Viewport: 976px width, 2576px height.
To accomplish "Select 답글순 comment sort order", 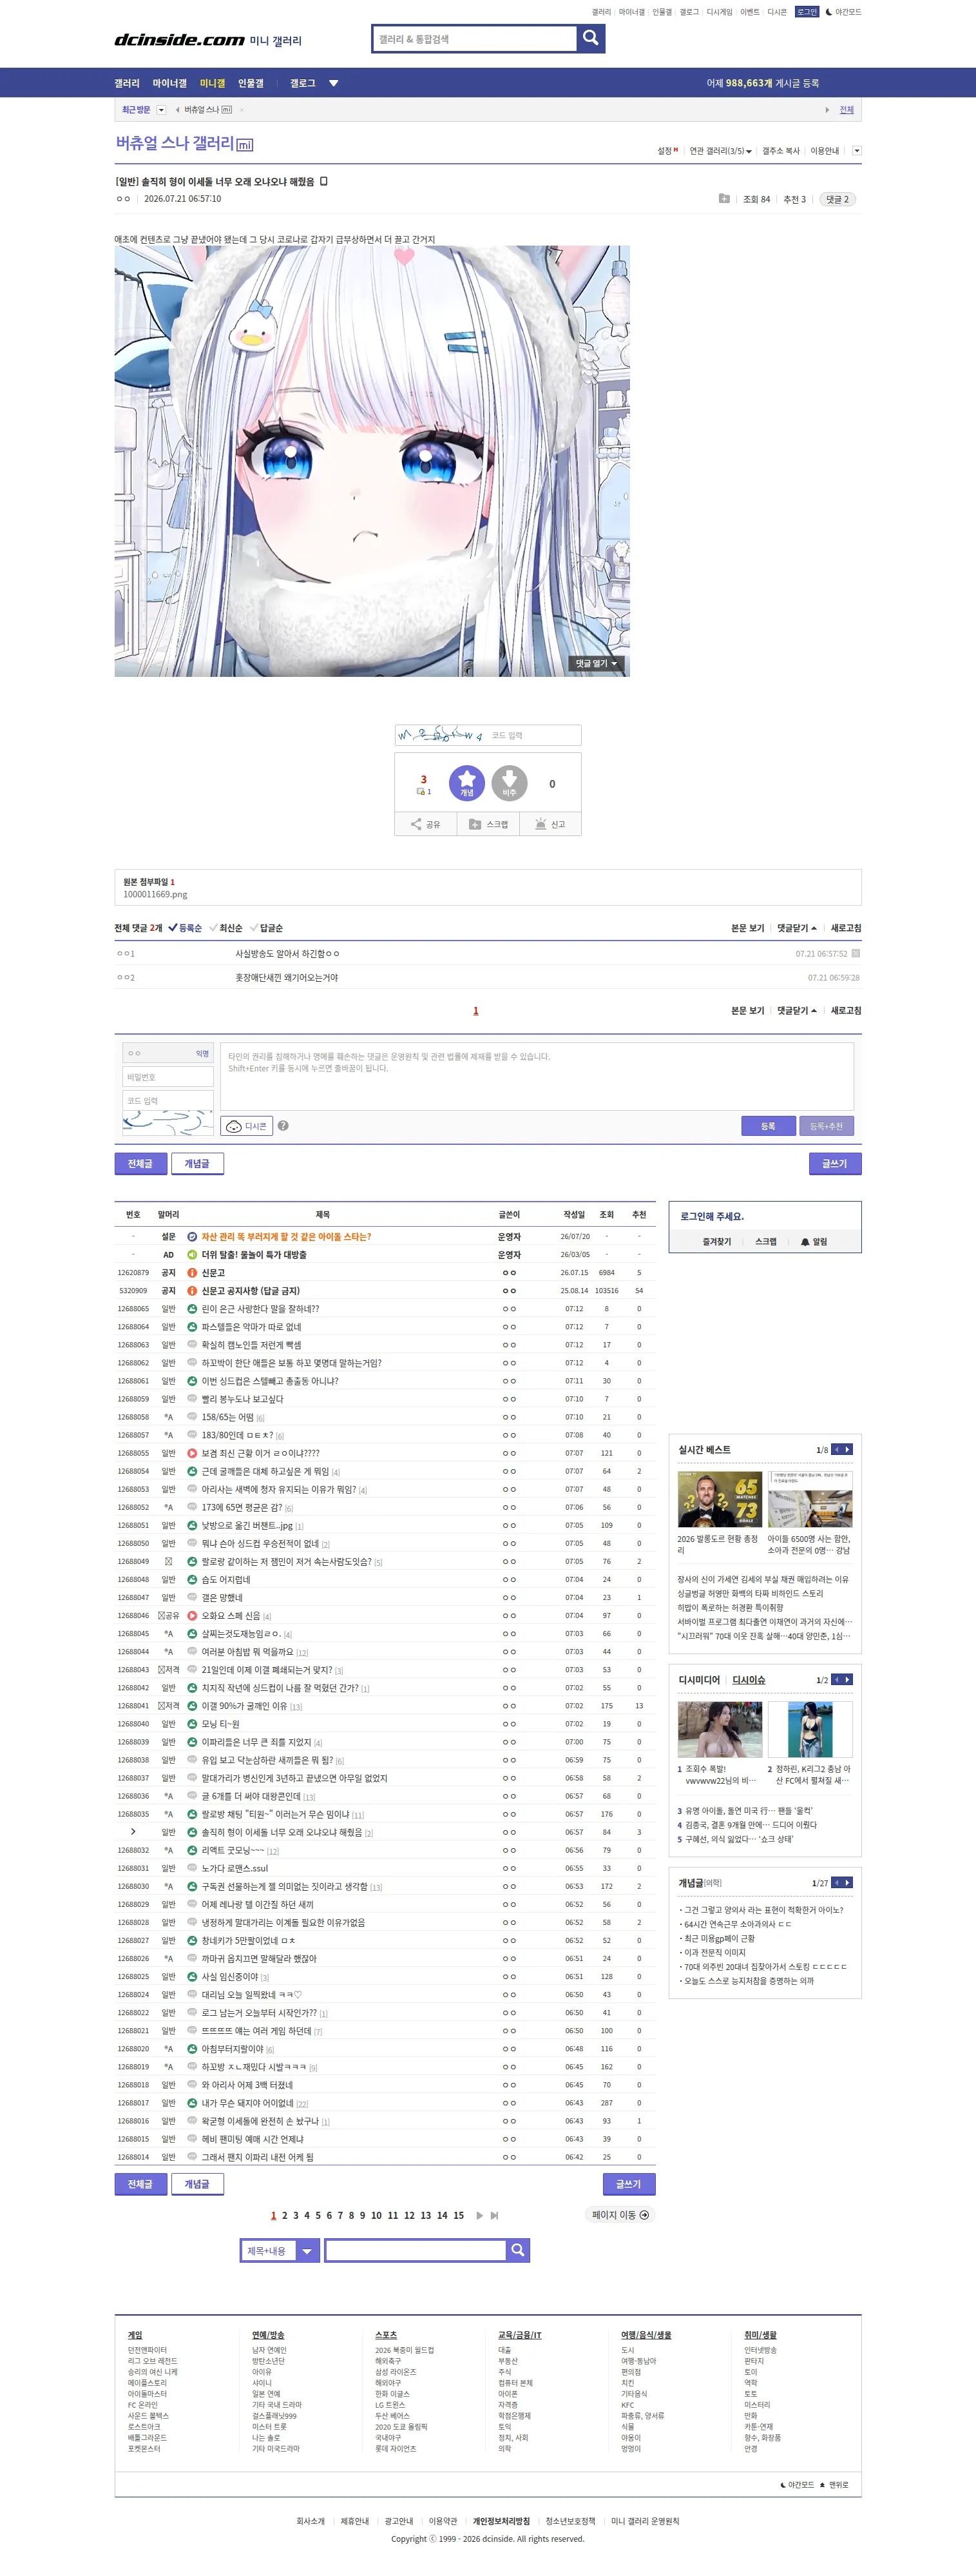I will tap(267, 928).
